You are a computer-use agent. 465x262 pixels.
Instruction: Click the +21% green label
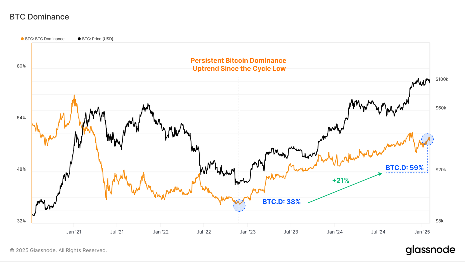(x=341, y=181)
